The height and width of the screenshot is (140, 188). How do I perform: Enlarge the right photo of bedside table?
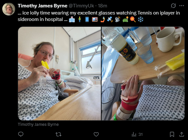coord(143,74)
